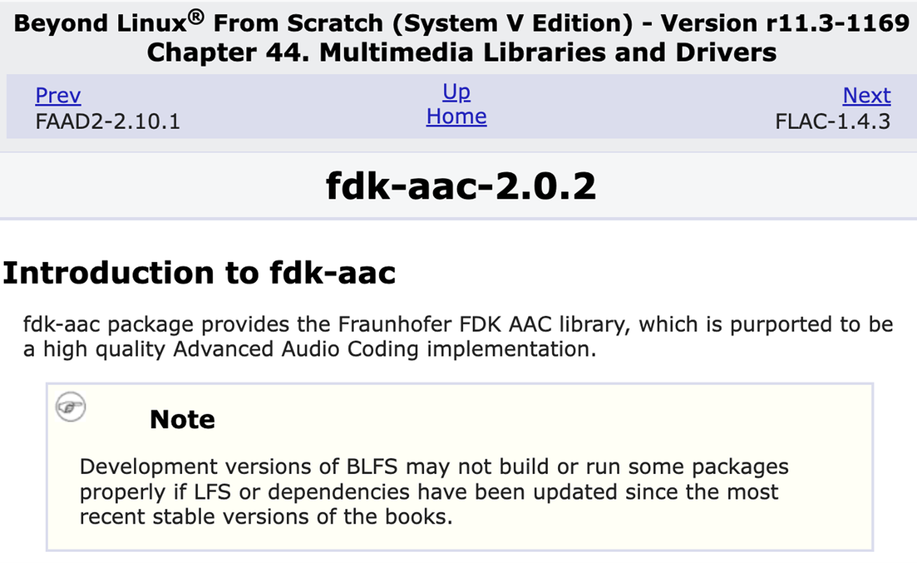Viewport: 917px width, 563px height.
Task: Click the Prev navigation link
Action: 58,96
